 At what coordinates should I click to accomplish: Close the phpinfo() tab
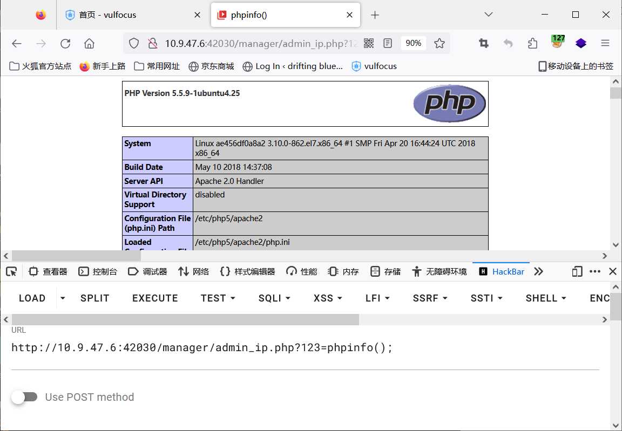click(x=349, y=15)
